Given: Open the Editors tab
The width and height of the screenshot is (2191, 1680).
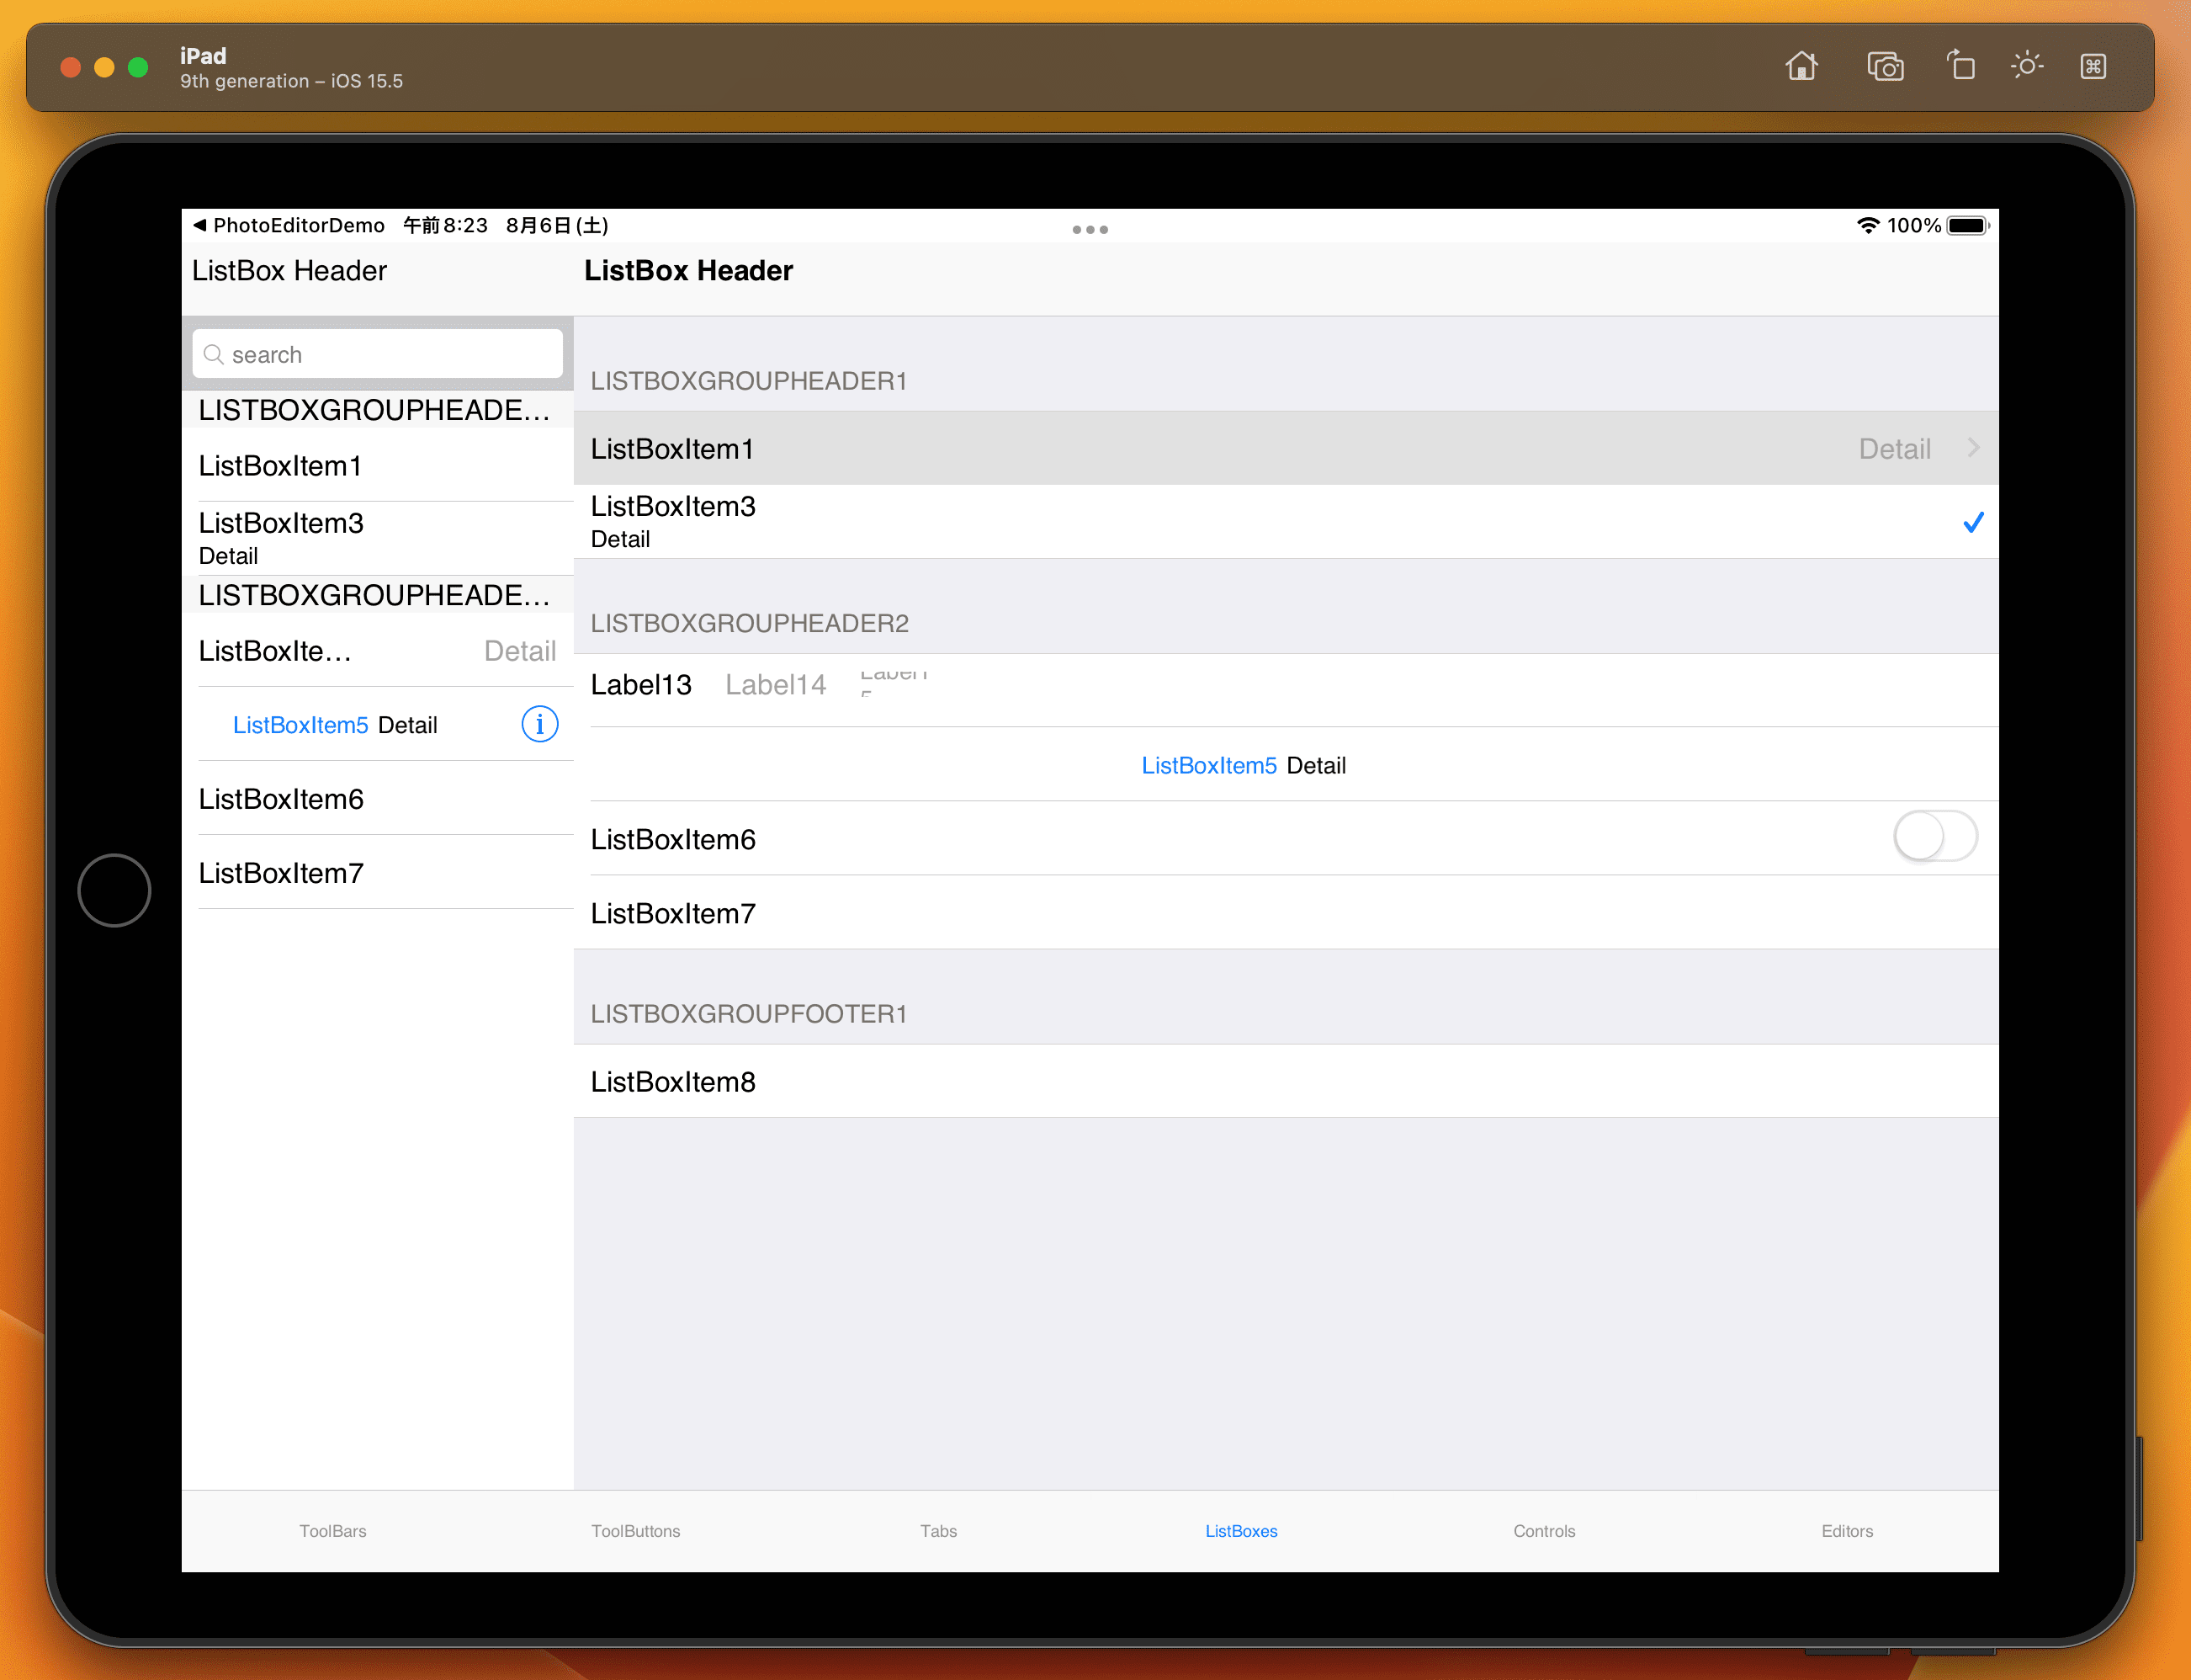Looking at the screenshot, I should 1847,1531.
